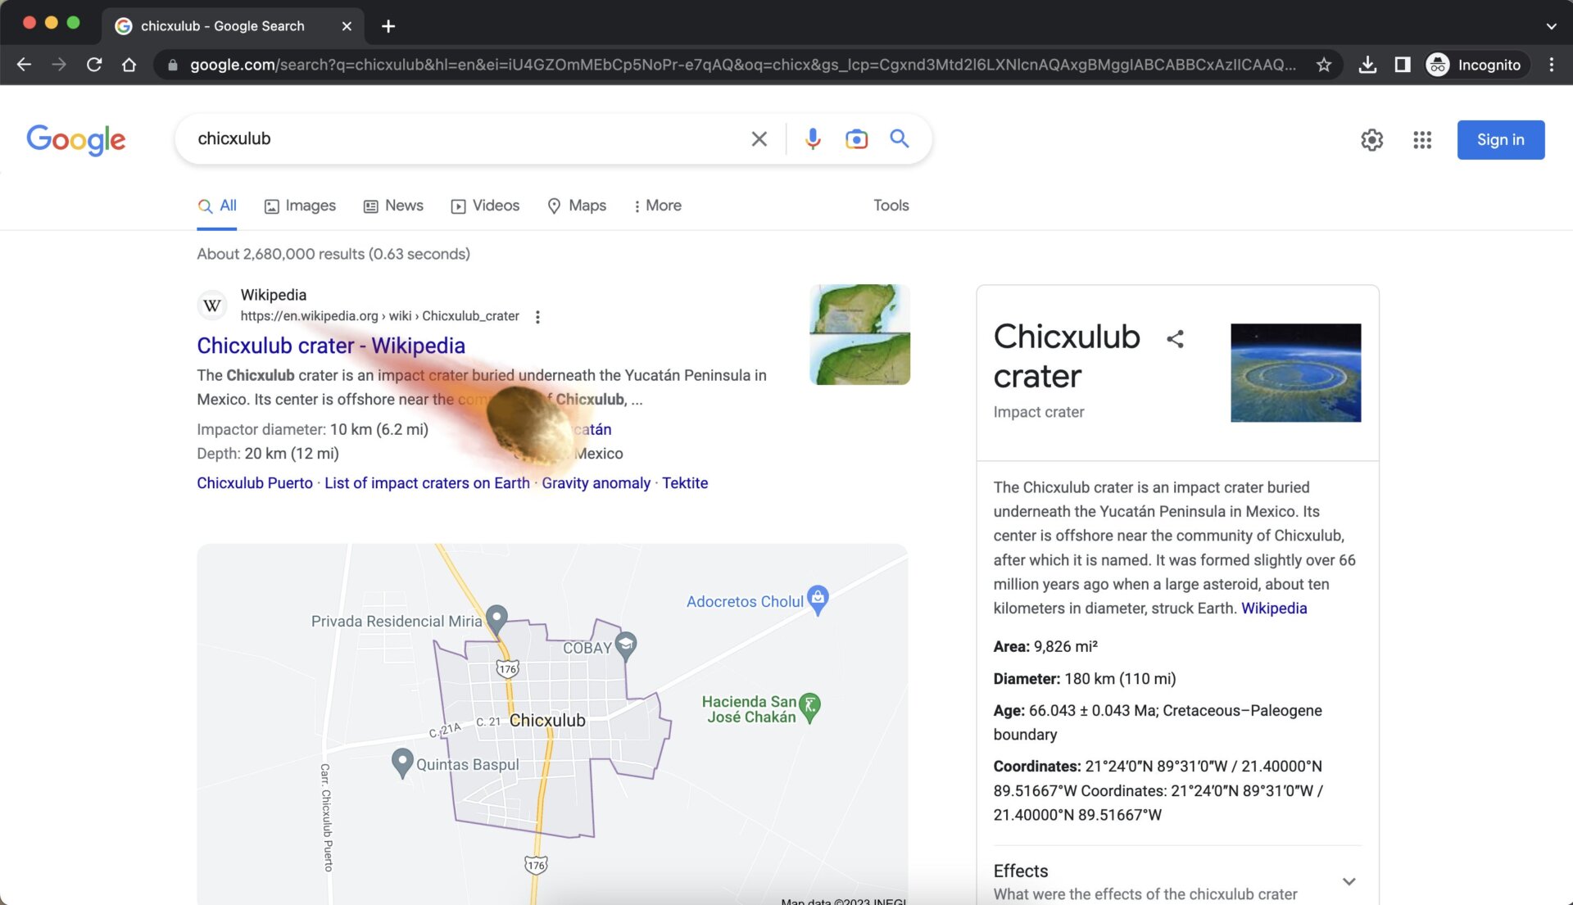Reload the page with the refresh icon
Image resolution: width=1573 pixels, height=905 pixels.
(x=93, y=64)
